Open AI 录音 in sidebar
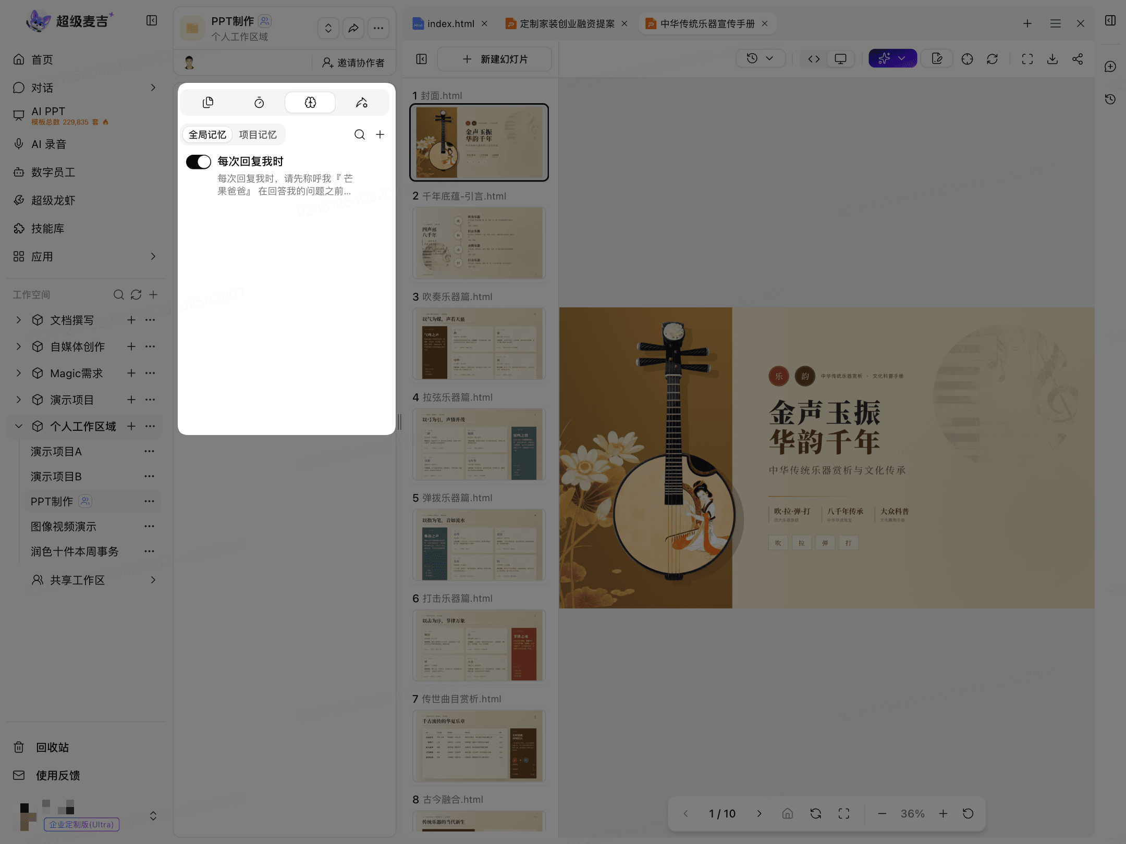Screen dimensions: 1126x844 (48, 144)
